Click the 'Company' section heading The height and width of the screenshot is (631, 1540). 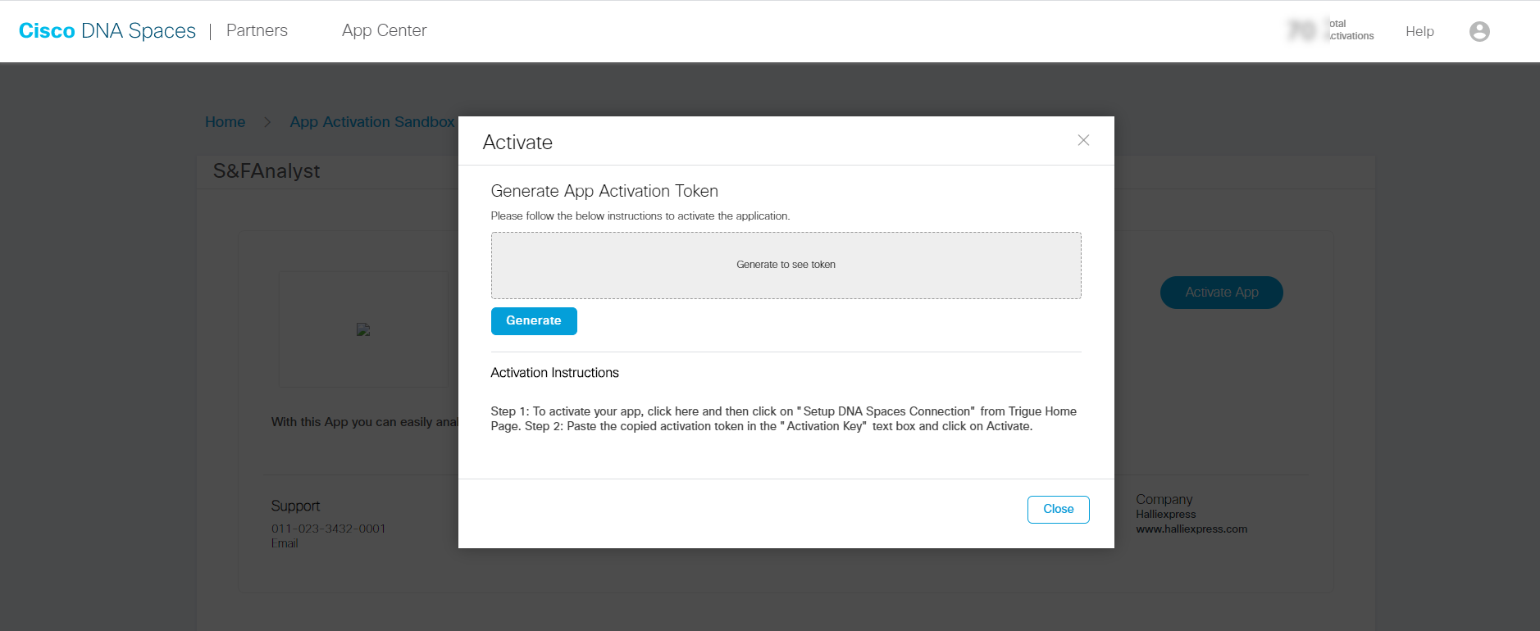(1164, 499)
